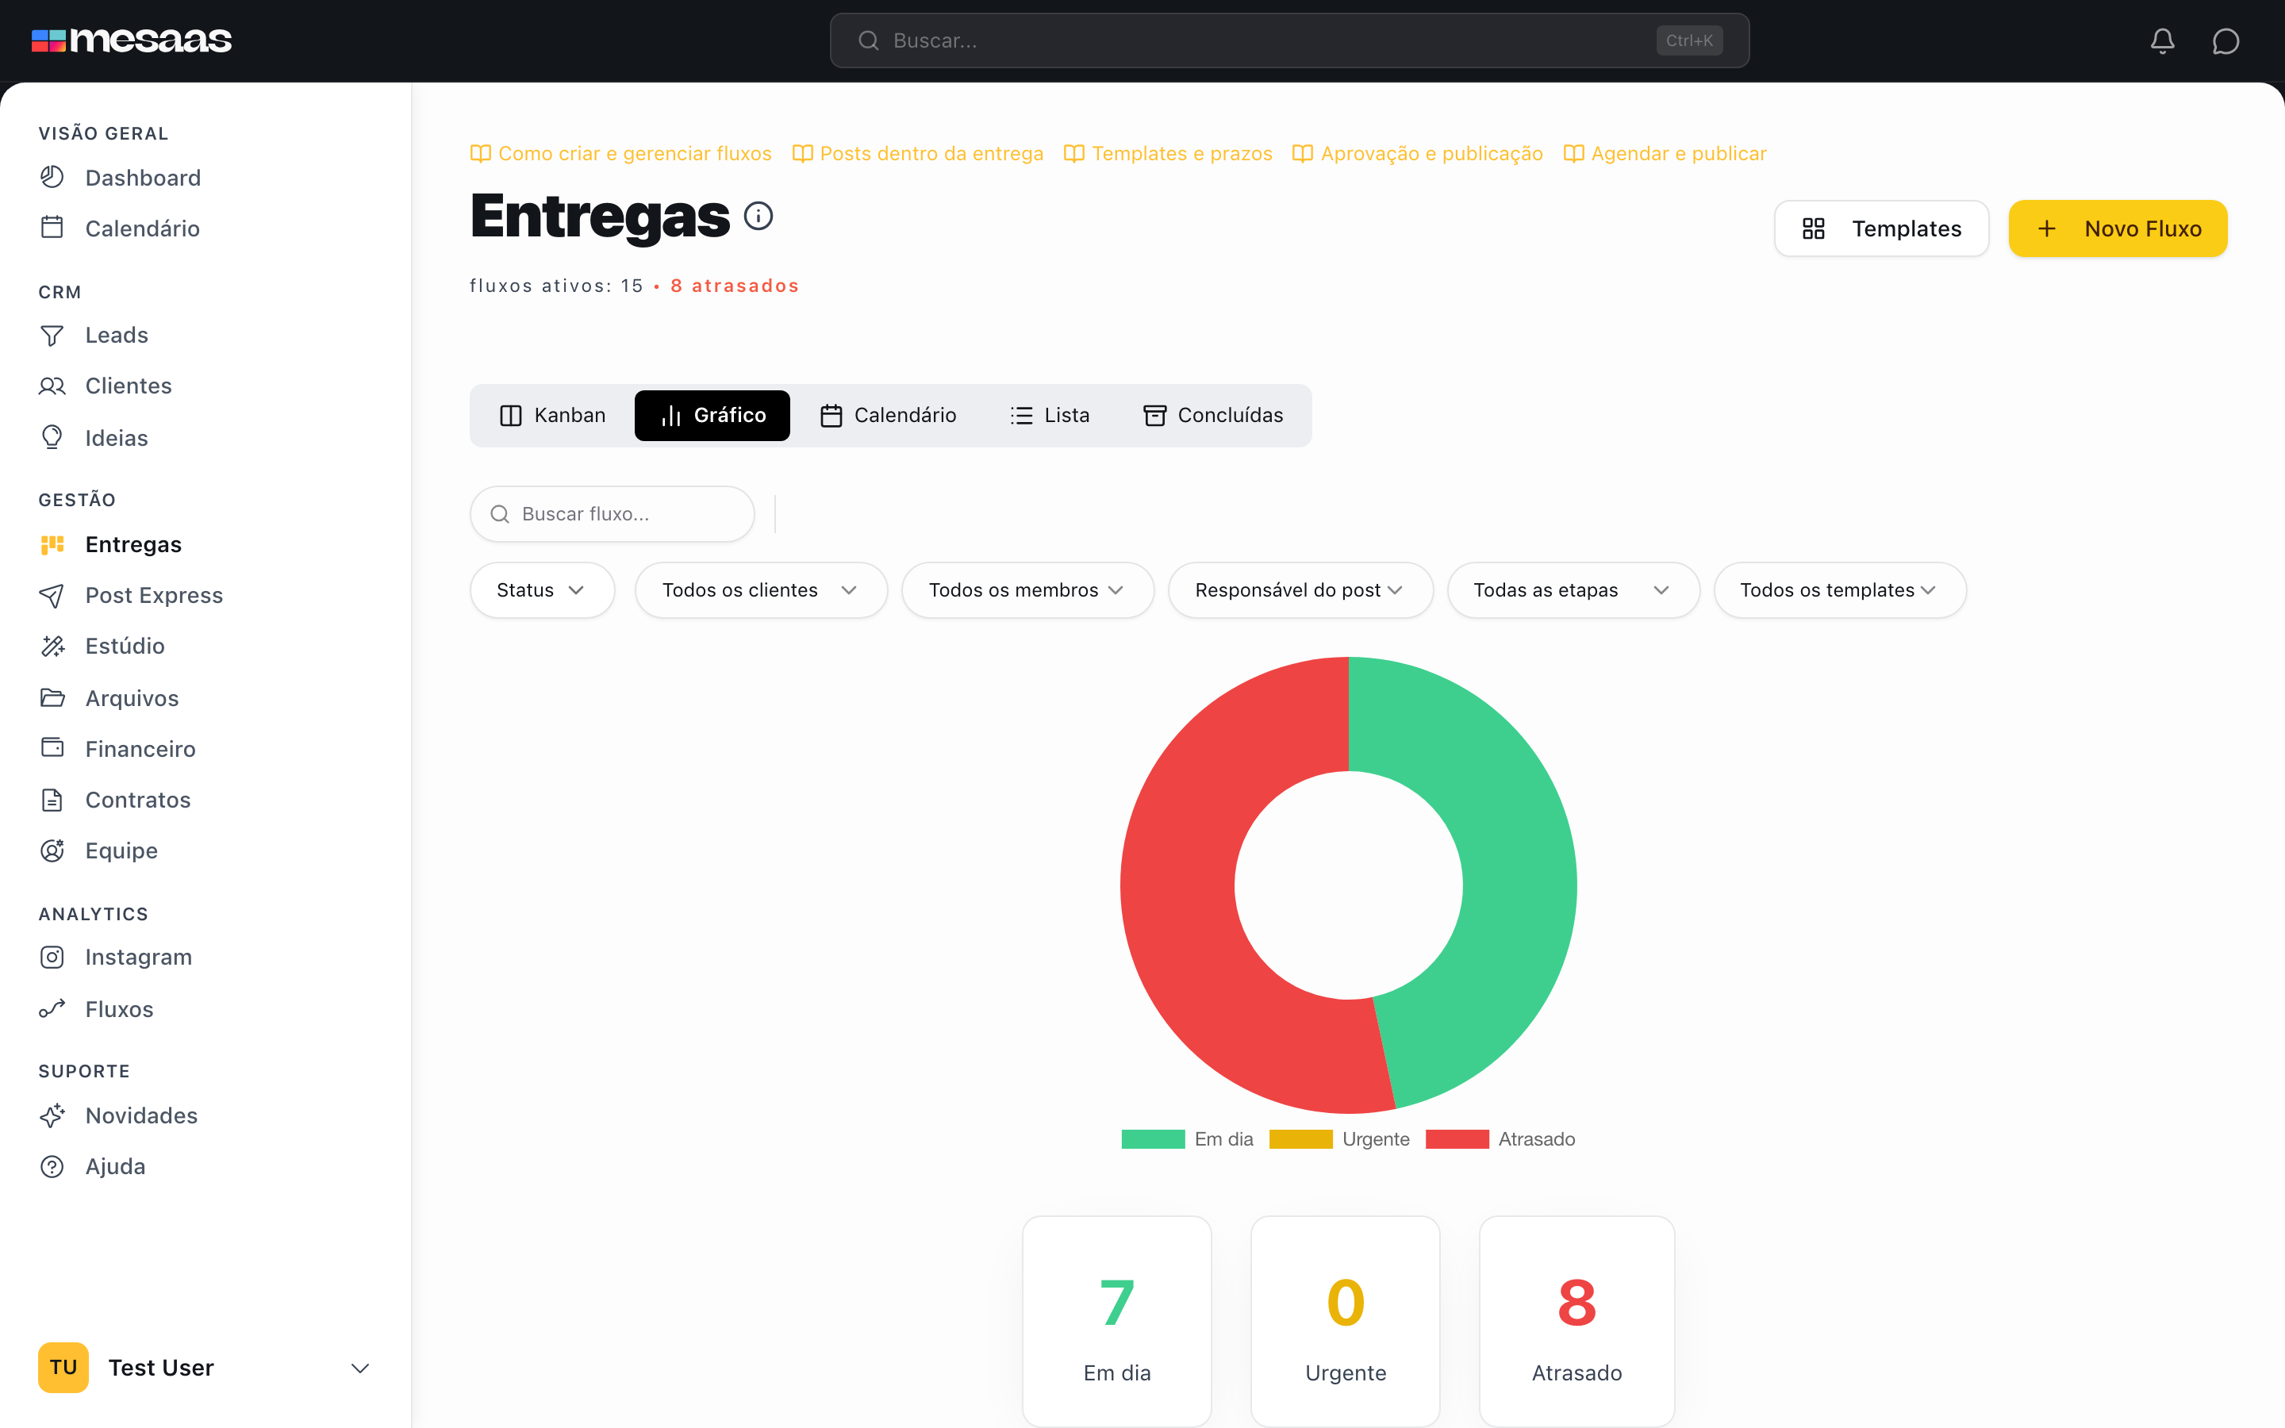Expand the Status filter dropdown

[x=542, y=590]
